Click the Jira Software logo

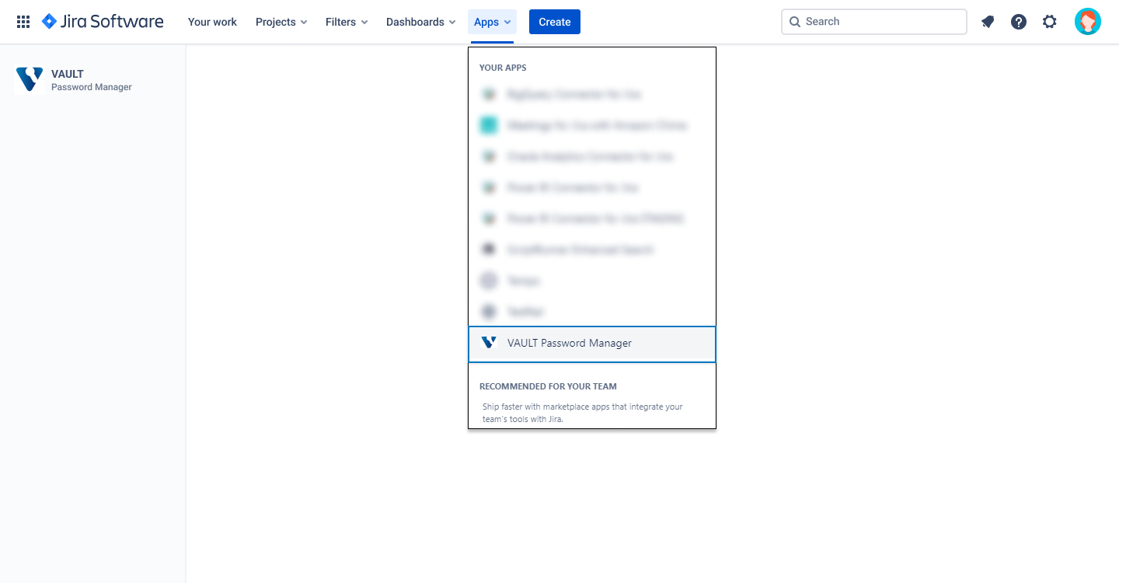point(103,22)
